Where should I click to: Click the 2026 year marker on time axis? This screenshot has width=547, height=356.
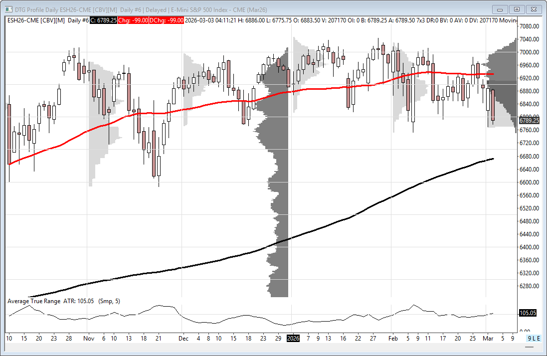tap(293, 338)
